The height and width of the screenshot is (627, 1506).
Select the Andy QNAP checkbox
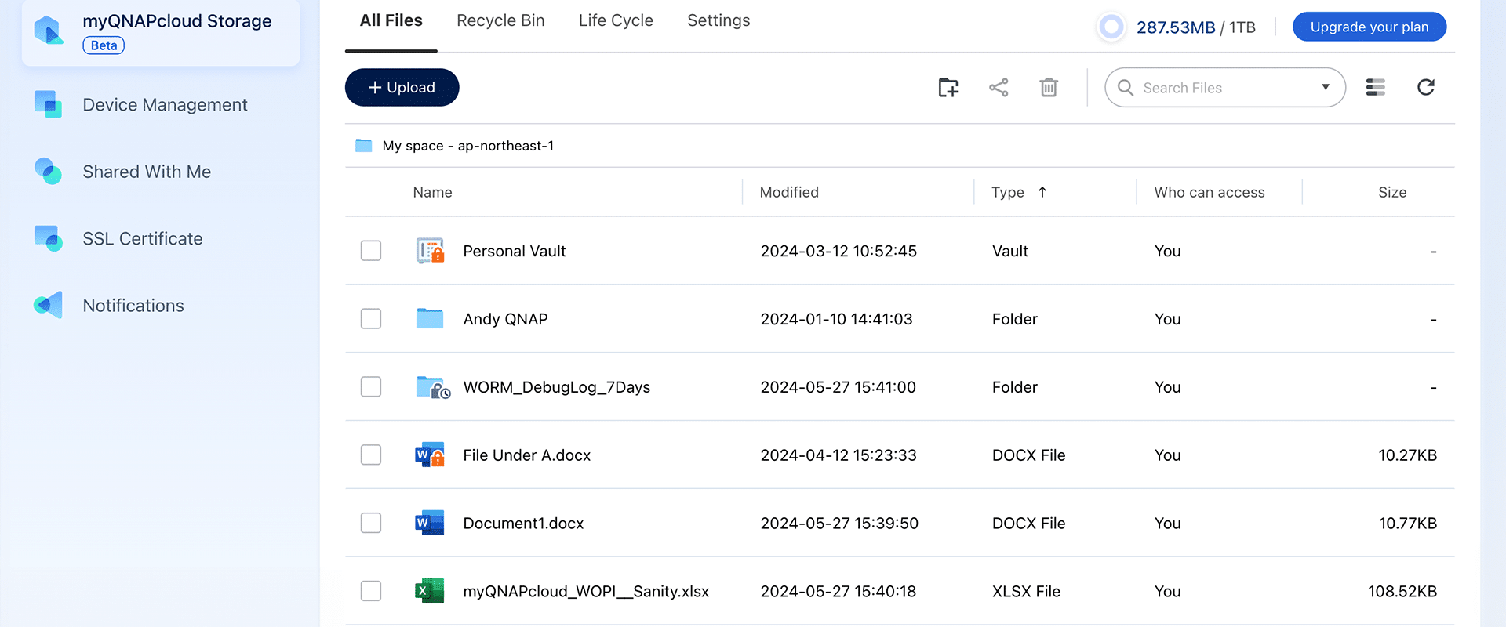pyautogui.click(x=371, y=319)
